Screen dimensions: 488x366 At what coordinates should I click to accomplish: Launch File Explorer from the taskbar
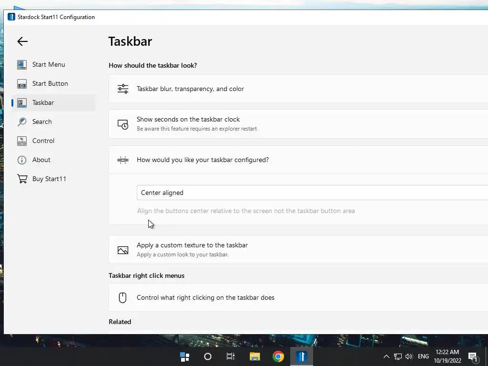[x=254, y=356]
